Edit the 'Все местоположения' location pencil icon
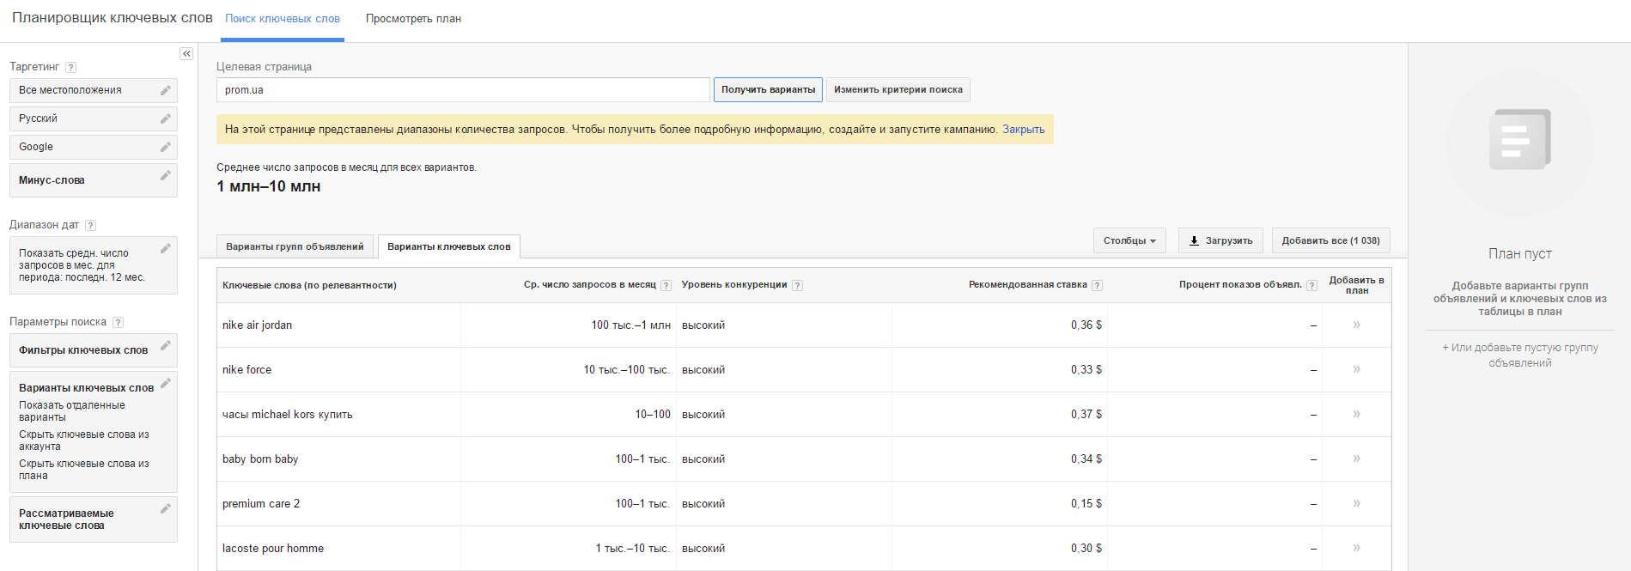 166,90
